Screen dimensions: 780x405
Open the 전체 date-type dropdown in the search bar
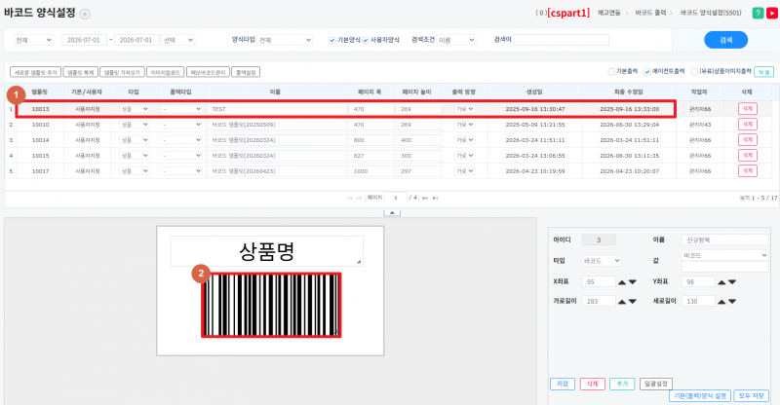pos(33,40)
